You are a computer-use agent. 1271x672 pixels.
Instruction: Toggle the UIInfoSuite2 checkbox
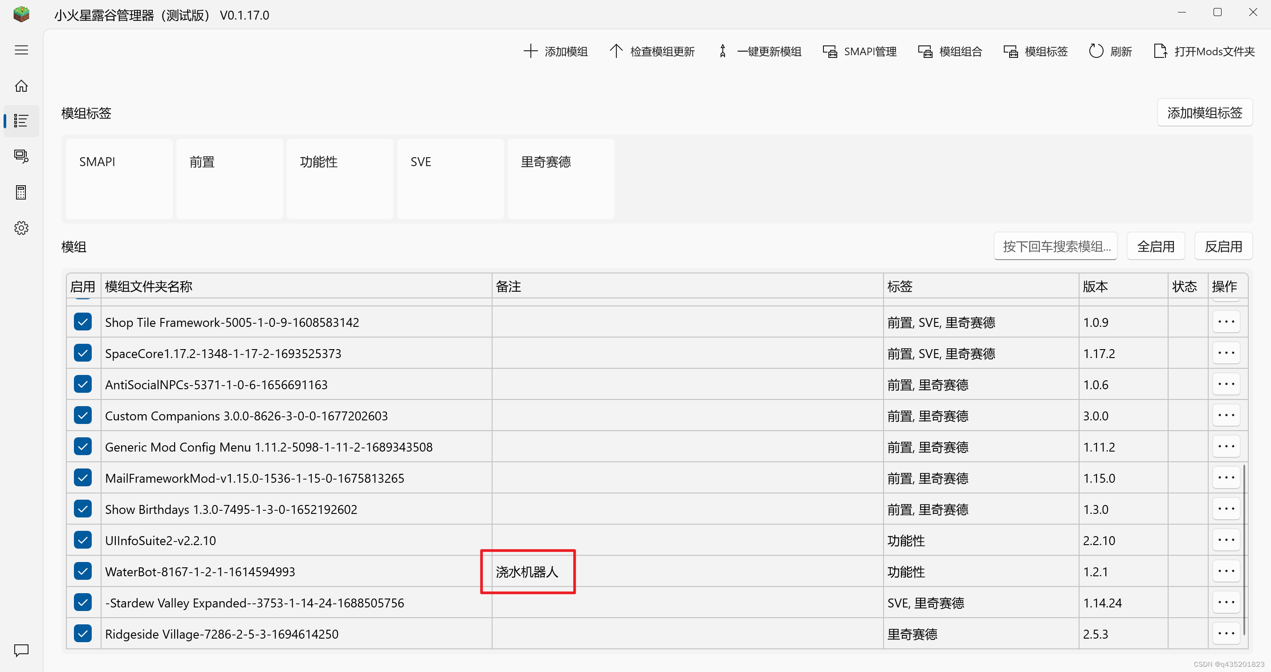click(x=83, y=540)
